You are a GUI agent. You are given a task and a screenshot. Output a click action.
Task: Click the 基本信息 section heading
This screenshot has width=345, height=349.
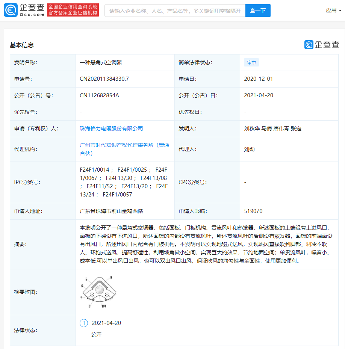click(22, 45)
